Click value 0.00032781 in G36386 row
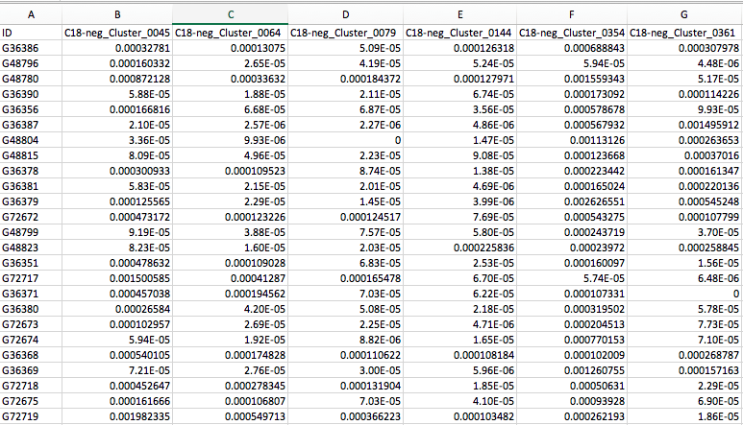Screen dimensions: 743x425 point(117,48)
